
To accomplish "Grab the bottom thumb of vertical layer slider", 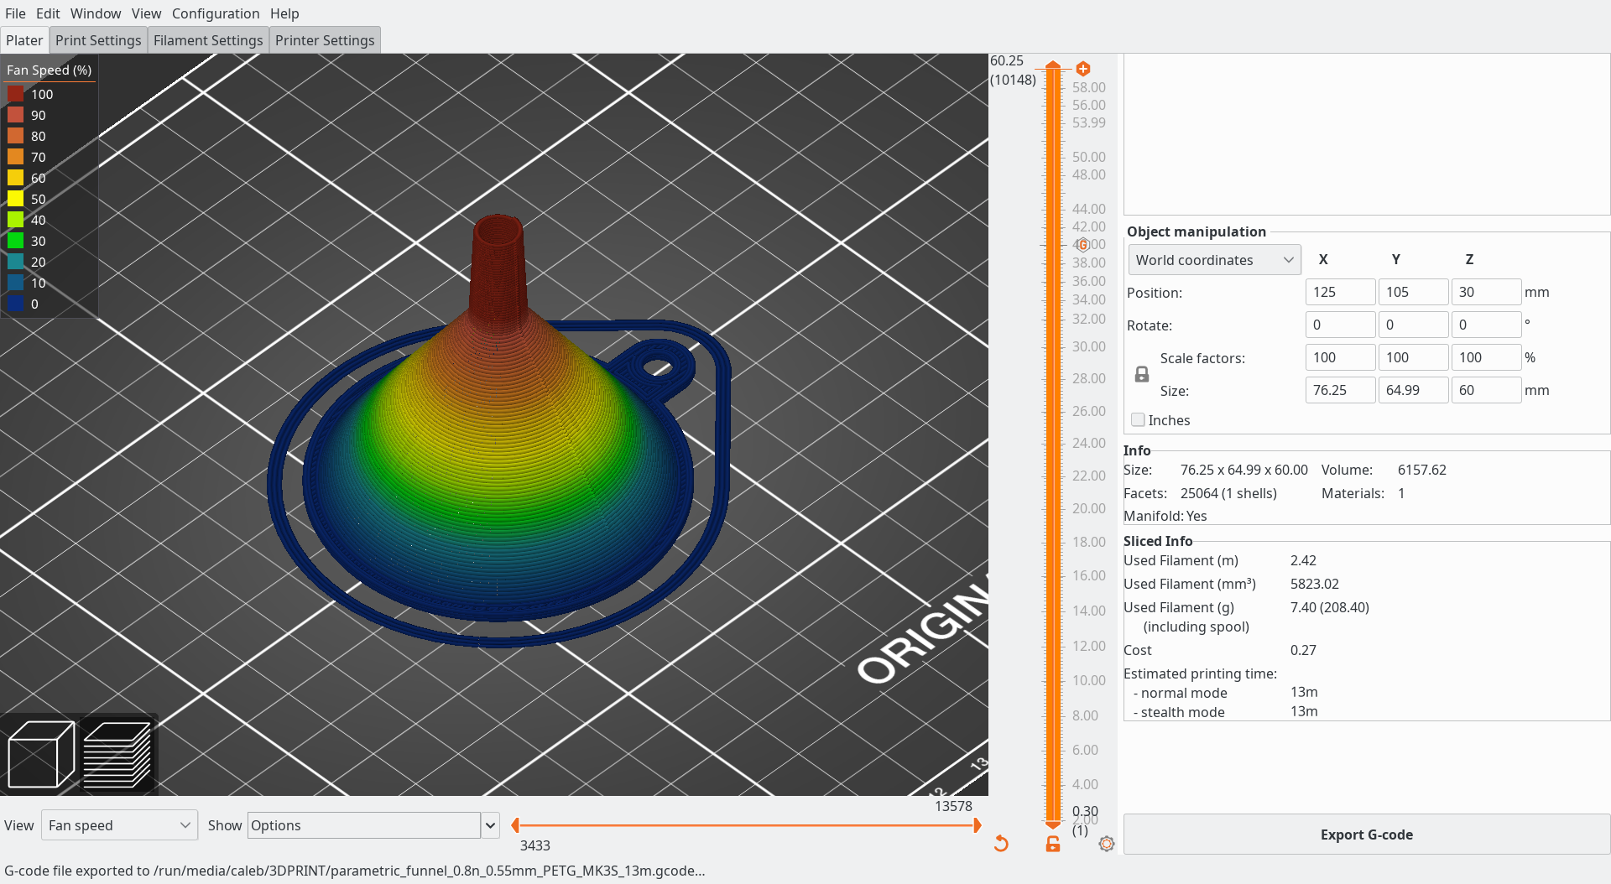I will (x=1053, y=824).
